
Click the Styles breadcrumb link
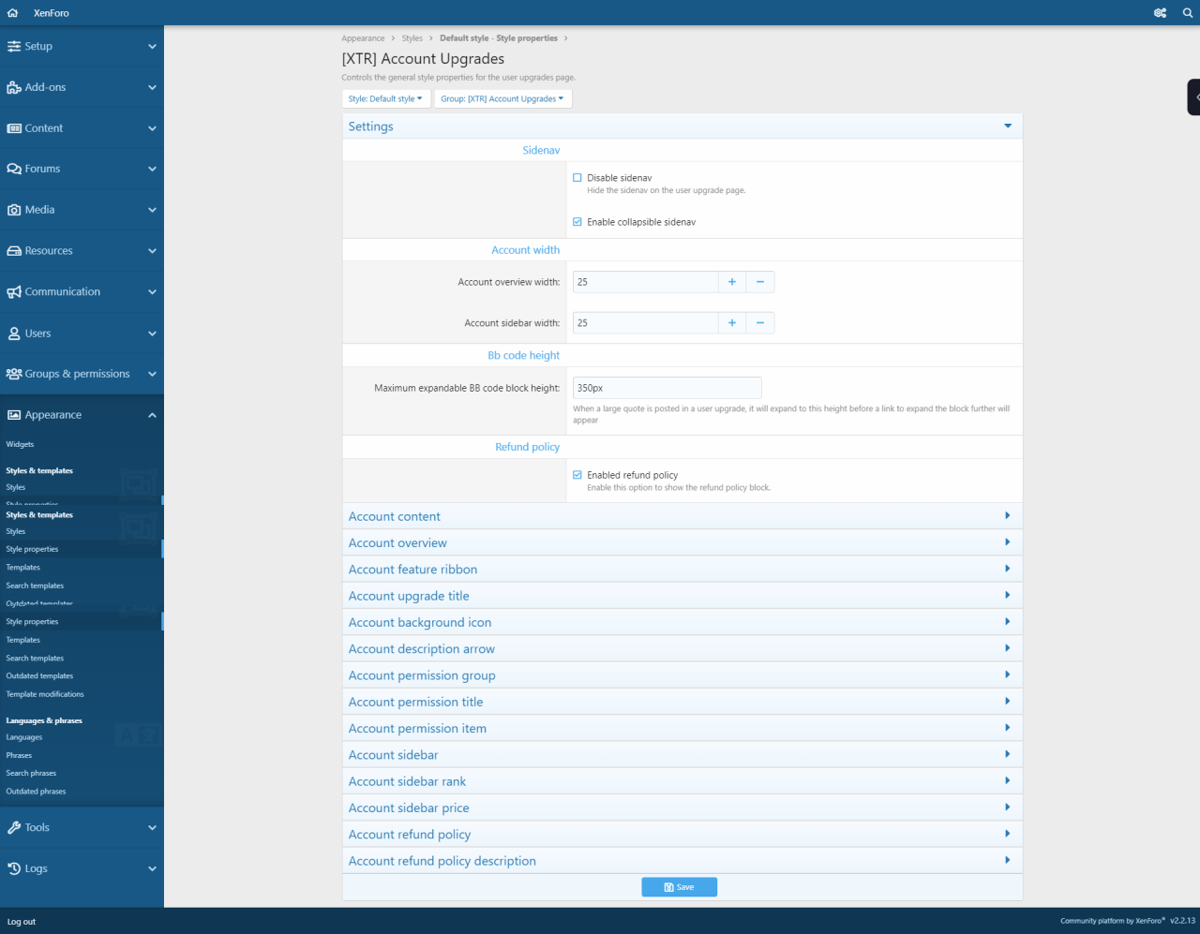pos(412,38)
